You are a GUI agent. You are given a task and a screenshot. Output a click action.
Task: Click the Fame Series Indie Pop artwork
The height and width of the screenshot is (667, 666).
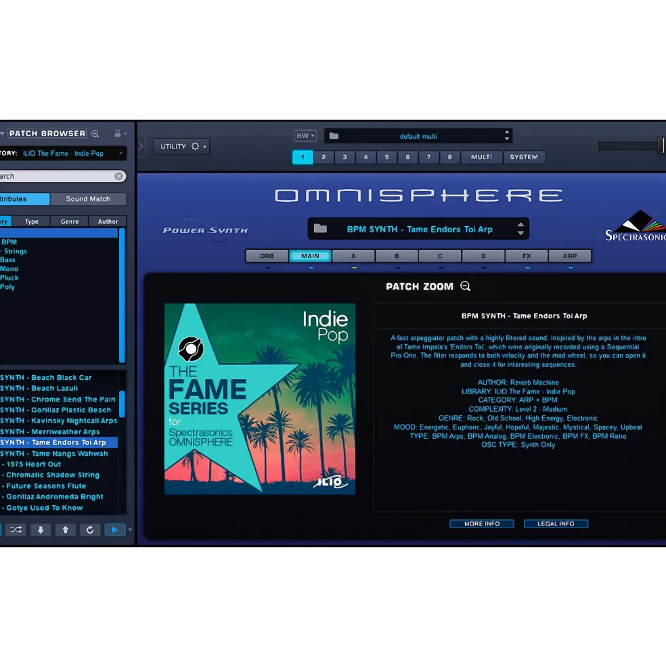click(260, 399)
